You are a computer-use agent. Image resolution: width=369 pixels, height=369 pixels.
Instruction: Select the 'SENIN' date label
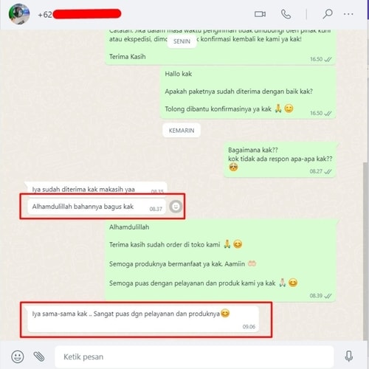(182, 41)
